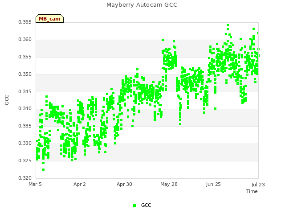Click the lowest data point below 0.325
Viewport: 285px width, 214px height.
(44, 170)
